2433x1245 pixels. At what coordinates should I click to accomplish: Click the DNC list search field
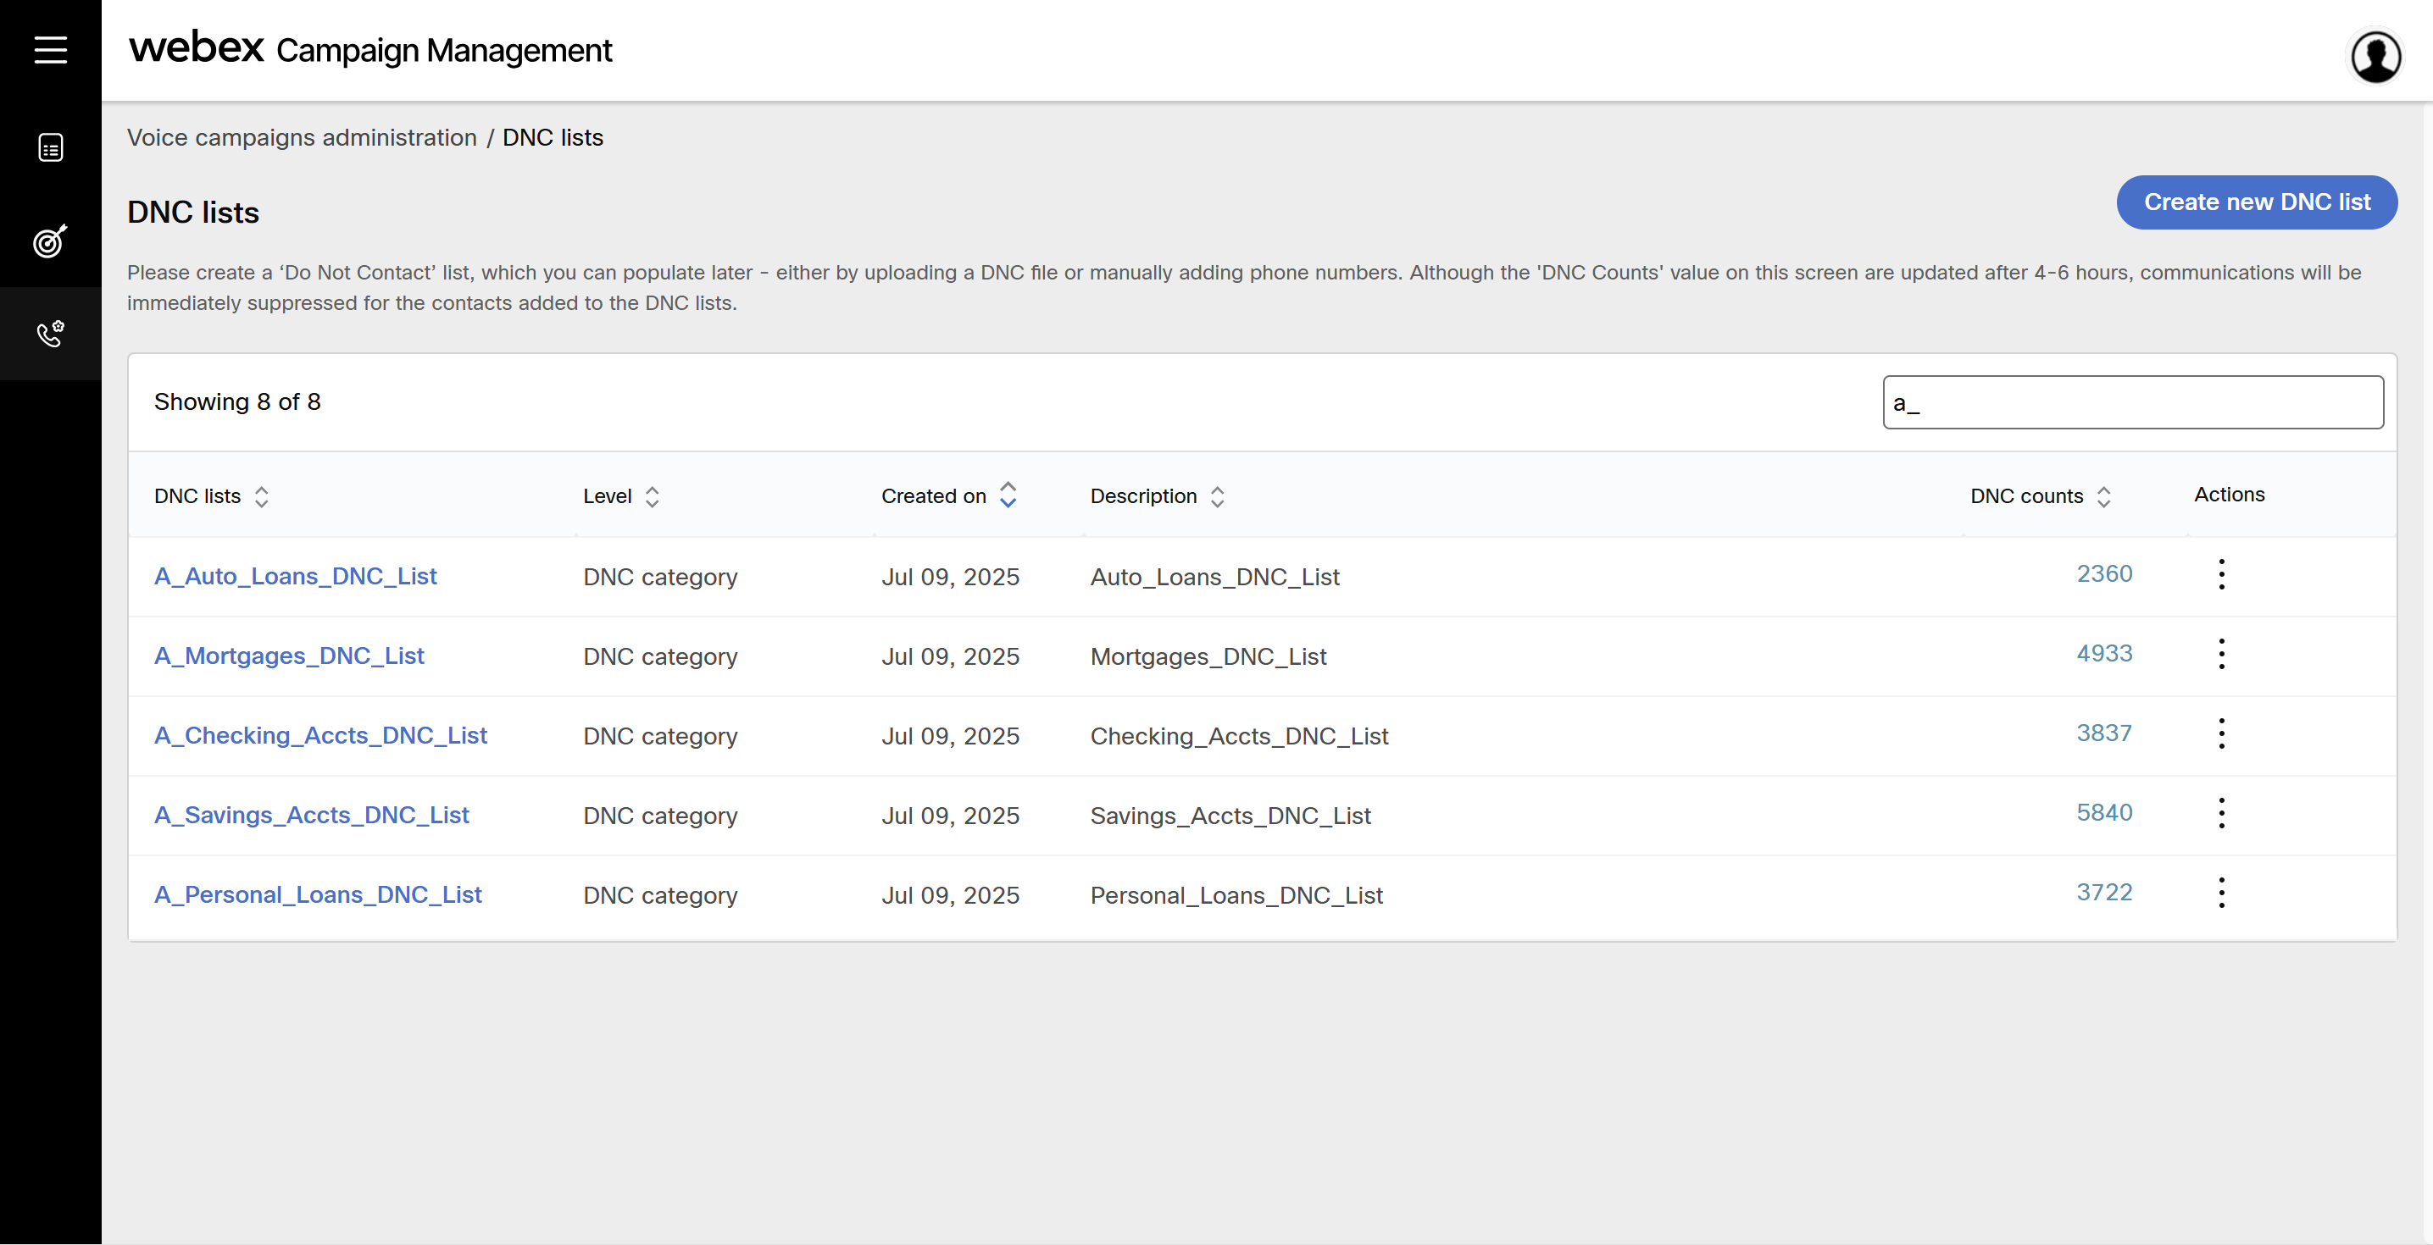tap(2131, 403)
